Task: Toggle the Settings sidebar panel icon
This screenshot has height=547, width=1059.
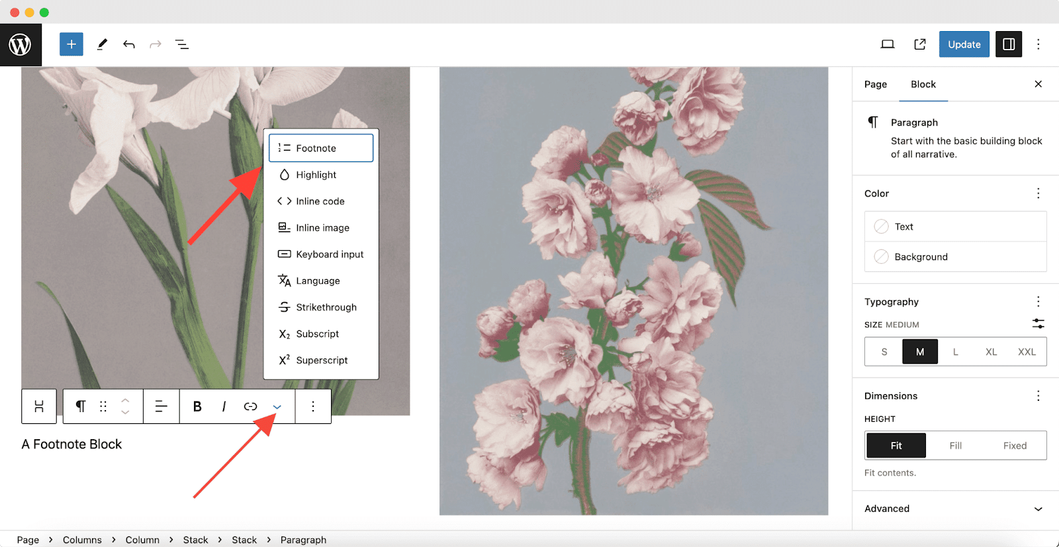Action: pyautogui.click(x=1009, y=44)
